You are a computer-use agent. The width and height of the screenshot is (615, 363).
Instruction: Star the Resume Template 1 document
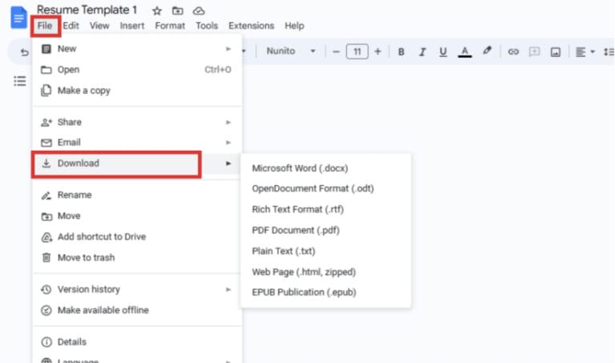coord(157,11)
